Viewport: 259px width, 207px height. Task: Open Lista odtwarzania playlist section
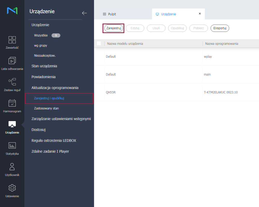(x=12, y=63)
